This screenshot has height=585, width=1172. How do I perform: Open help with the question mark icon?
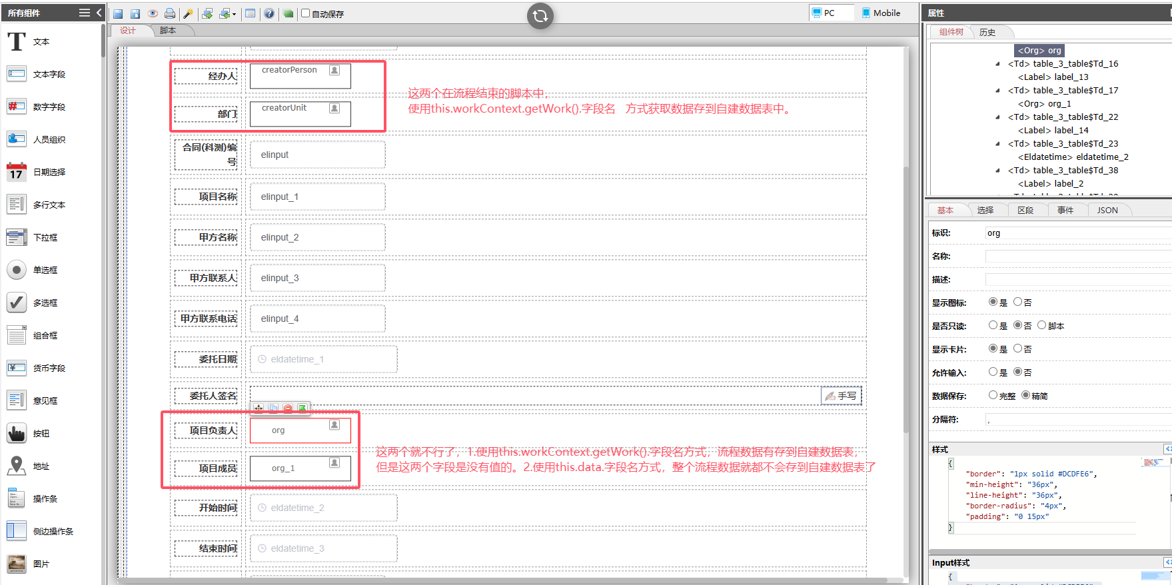(x=269, y=13)
